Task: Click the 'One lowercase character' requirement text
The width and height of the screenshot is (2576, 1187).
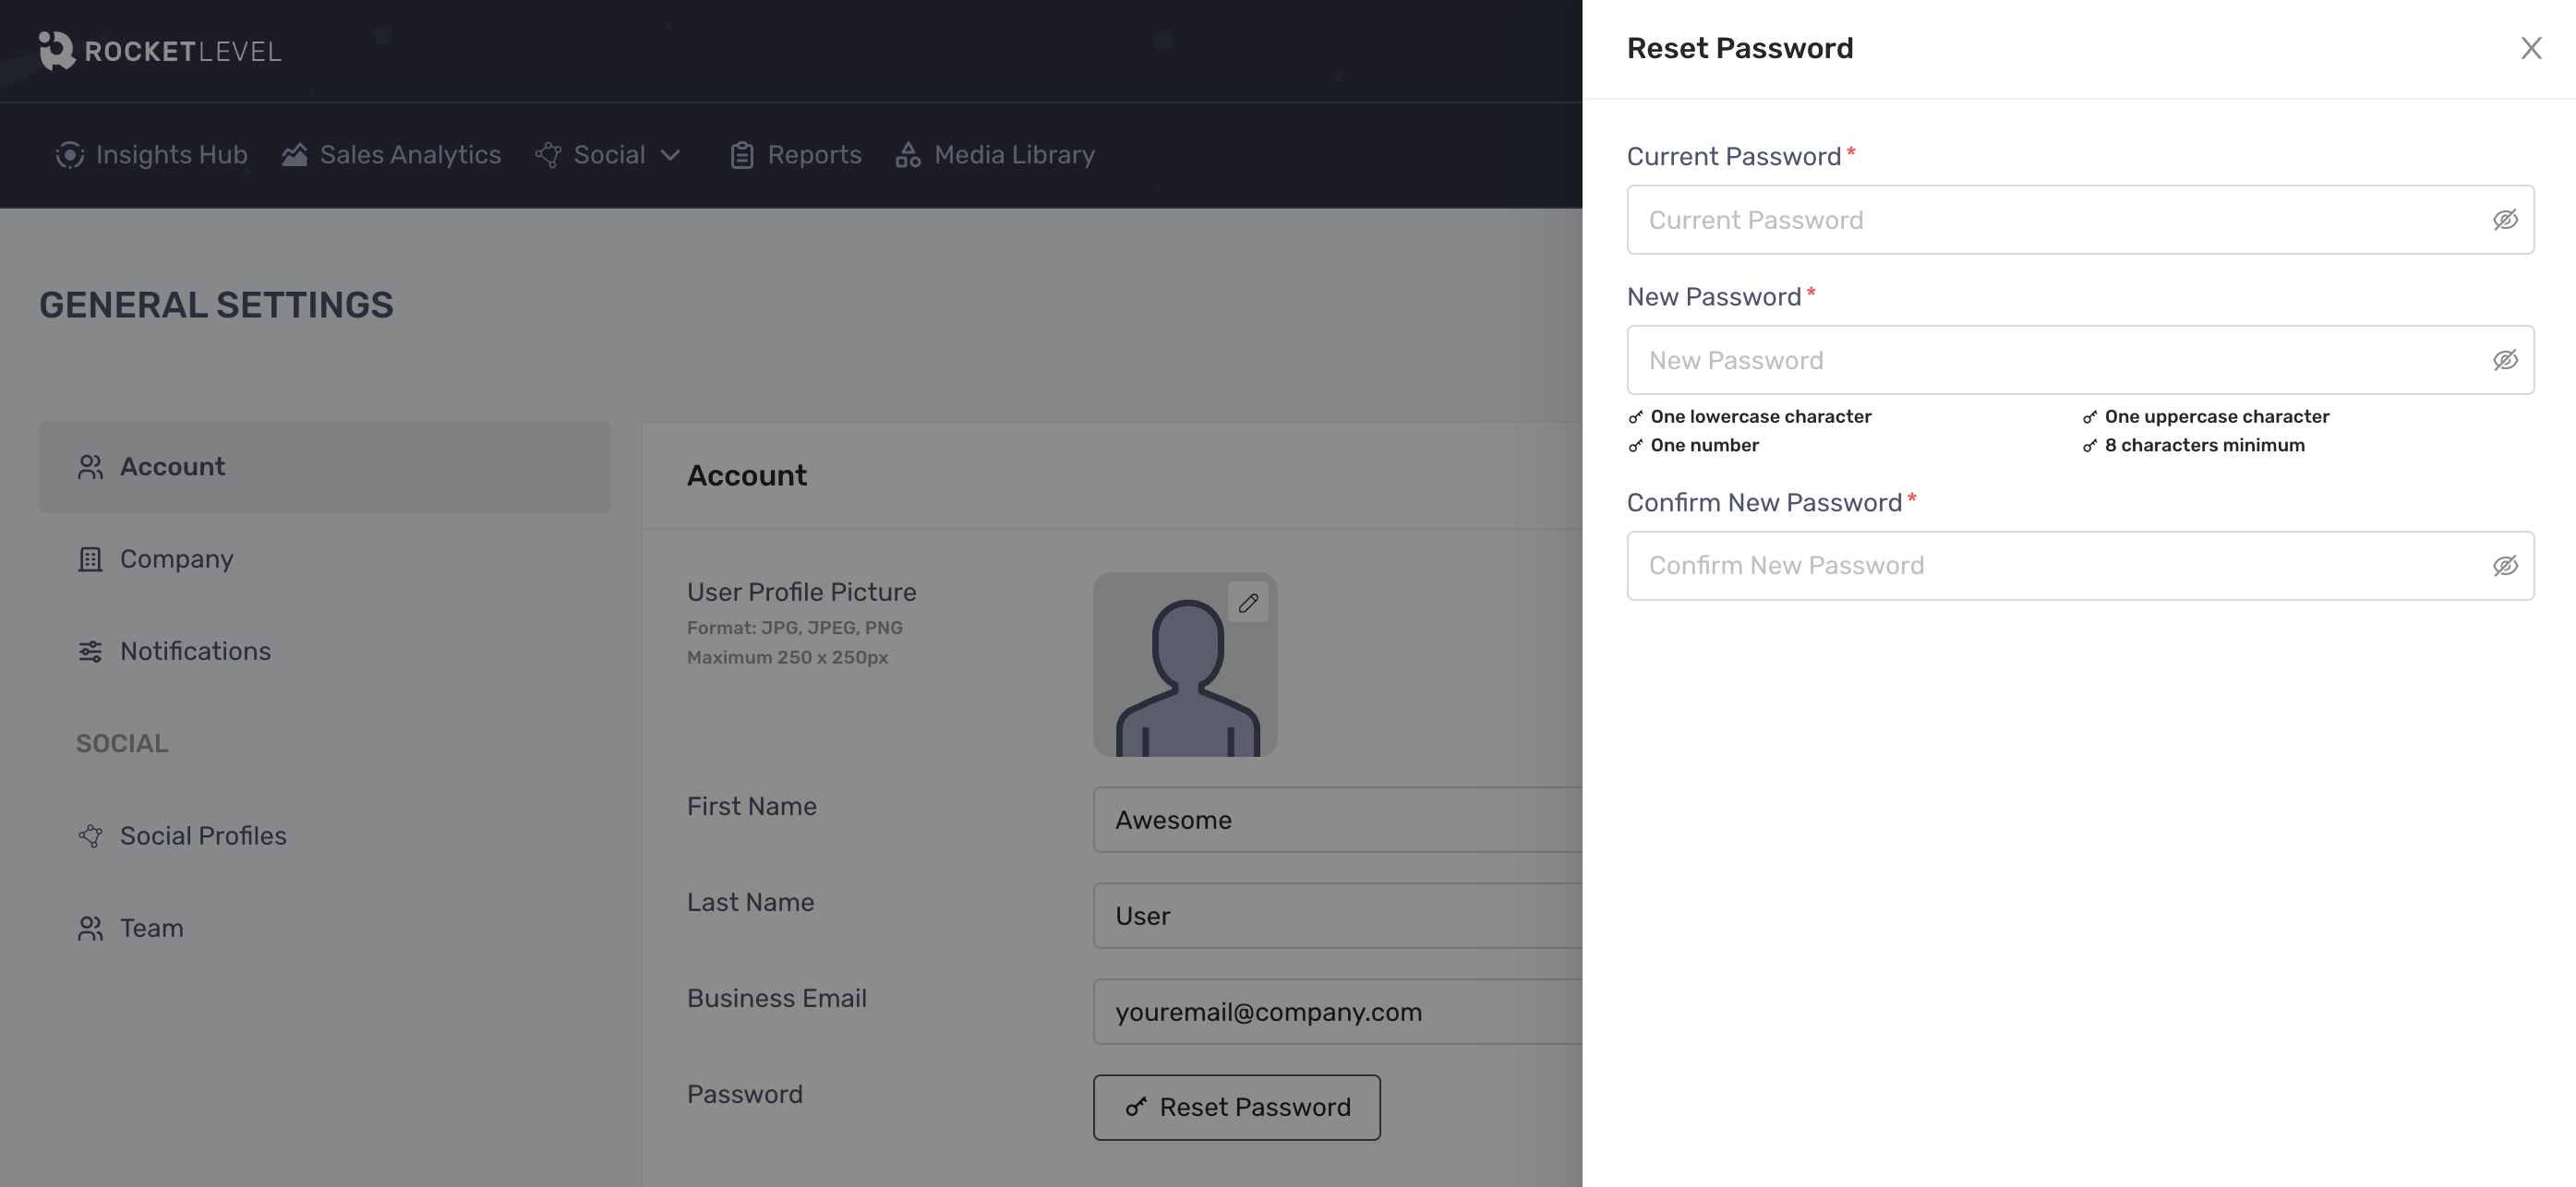Action: tap(1761, 417)
